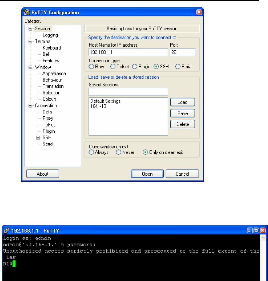The width and height of the screenshot is (268, 281).
Task: Open the Rlogin category in tree
Action: coord(49,131)
